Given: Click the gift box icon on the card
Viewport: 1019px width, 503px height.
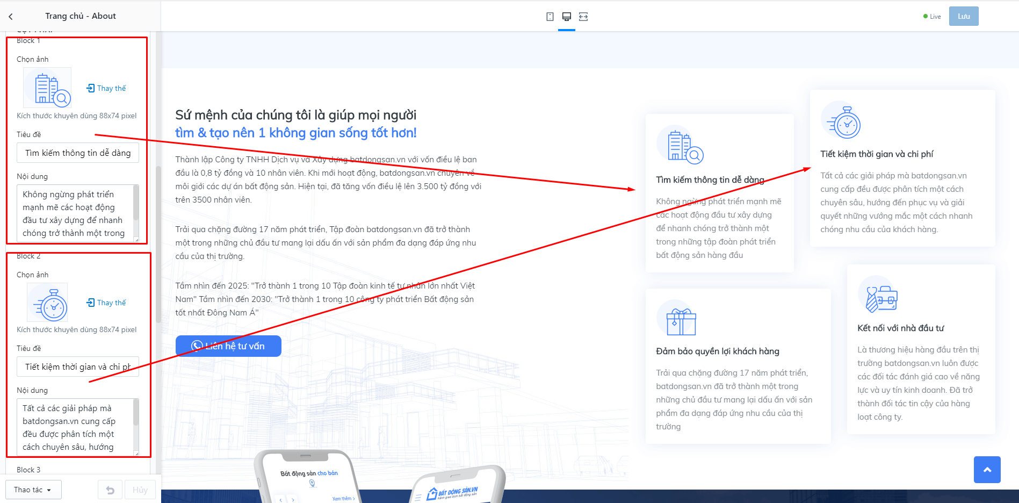Looking at the screenshot, I should pyautogui.click(x=677, y=318).
